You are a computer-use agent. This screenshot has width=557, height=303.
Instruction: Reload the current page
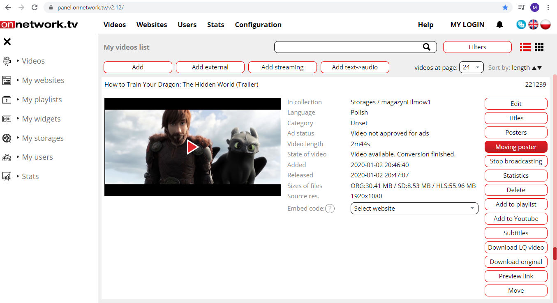[x=35, y=7]
